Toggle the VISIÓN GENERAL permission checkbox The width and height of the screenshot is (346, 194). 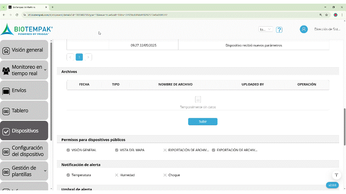pyautogui.click(x=68, y=150)
